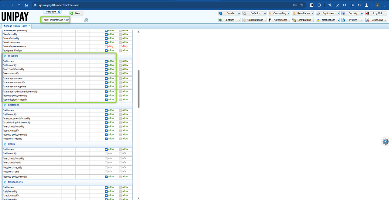Click the browser address bar URL

(x=59, y=5)
